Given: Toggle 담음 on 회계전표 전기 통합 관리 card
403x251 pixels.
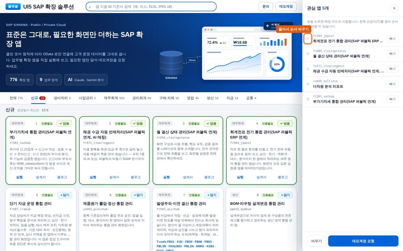Looking at the screenshot, I should [x=285, y=124].
